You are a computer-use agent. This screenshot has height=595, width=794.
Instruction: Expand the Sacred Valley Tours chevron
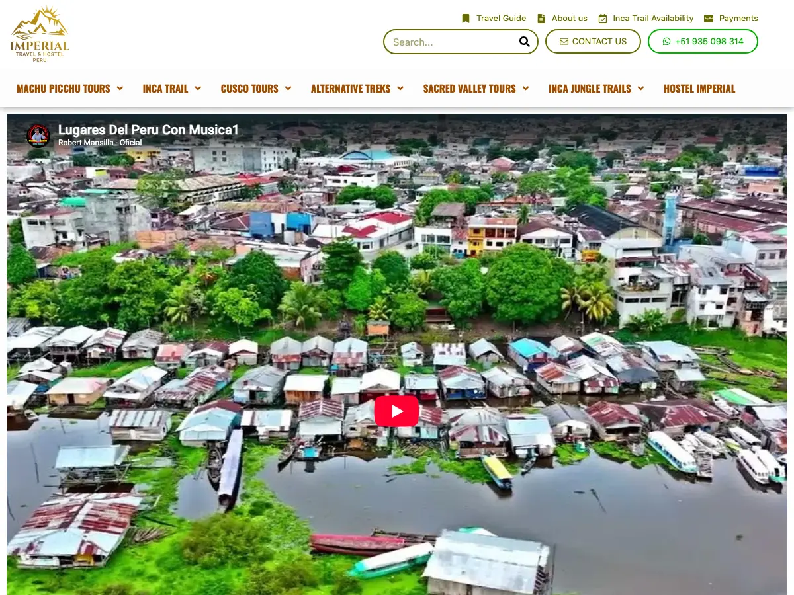pos(525,88)
